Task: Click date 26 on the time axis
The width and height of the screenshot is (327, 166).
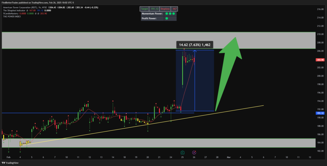Action: [x=194, y=157]
